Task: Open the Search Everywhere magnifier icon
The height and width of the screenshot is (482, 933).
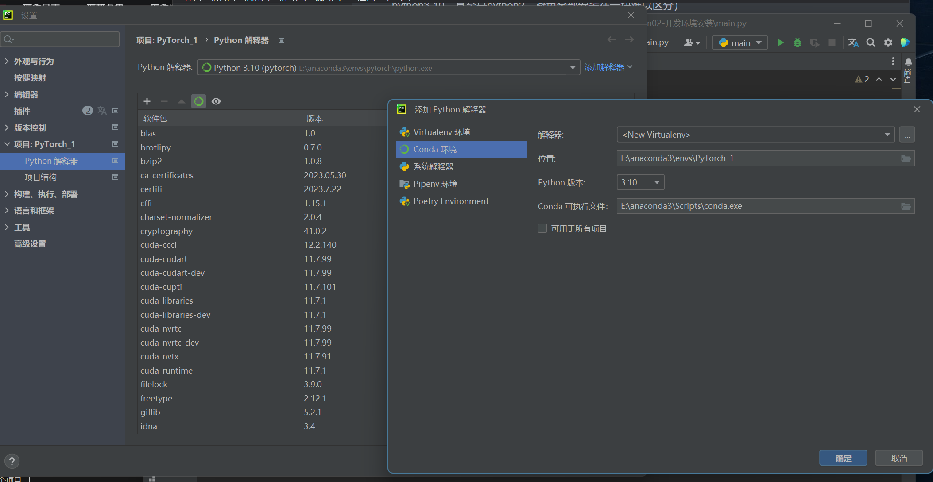Action: 871,43
